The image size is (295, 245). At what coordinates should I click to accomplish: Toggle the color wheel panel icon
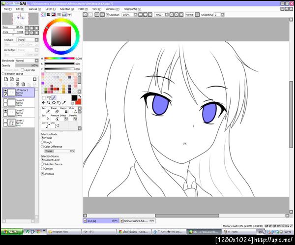coord(43,14)
